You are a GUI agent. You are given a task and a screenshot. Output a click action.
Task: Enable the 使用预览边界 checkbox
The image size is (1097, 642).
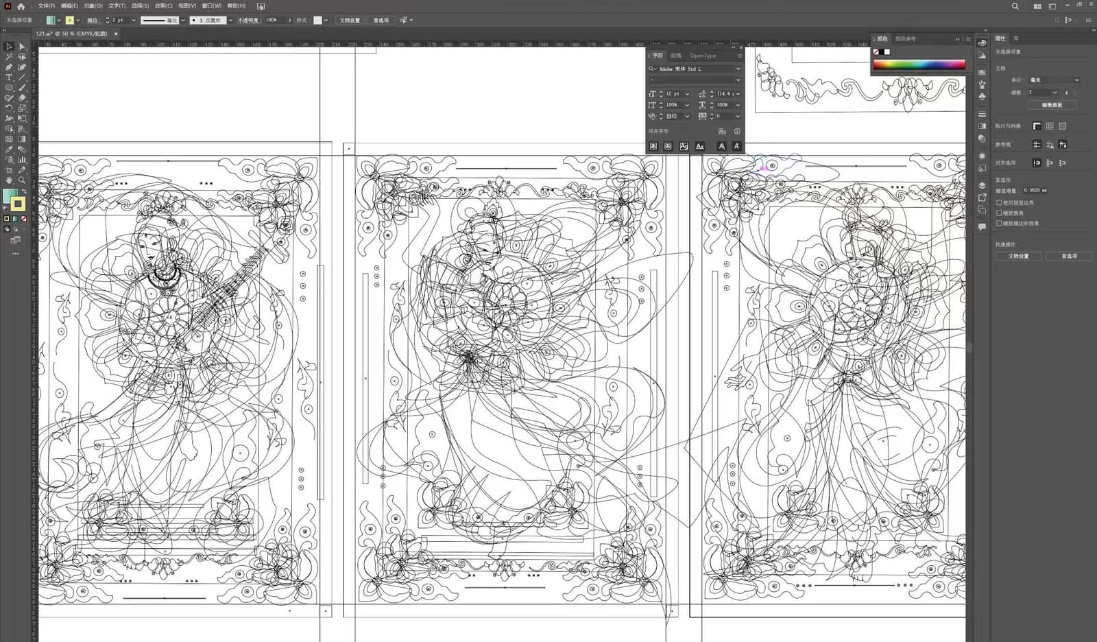[x=999, y=203]
